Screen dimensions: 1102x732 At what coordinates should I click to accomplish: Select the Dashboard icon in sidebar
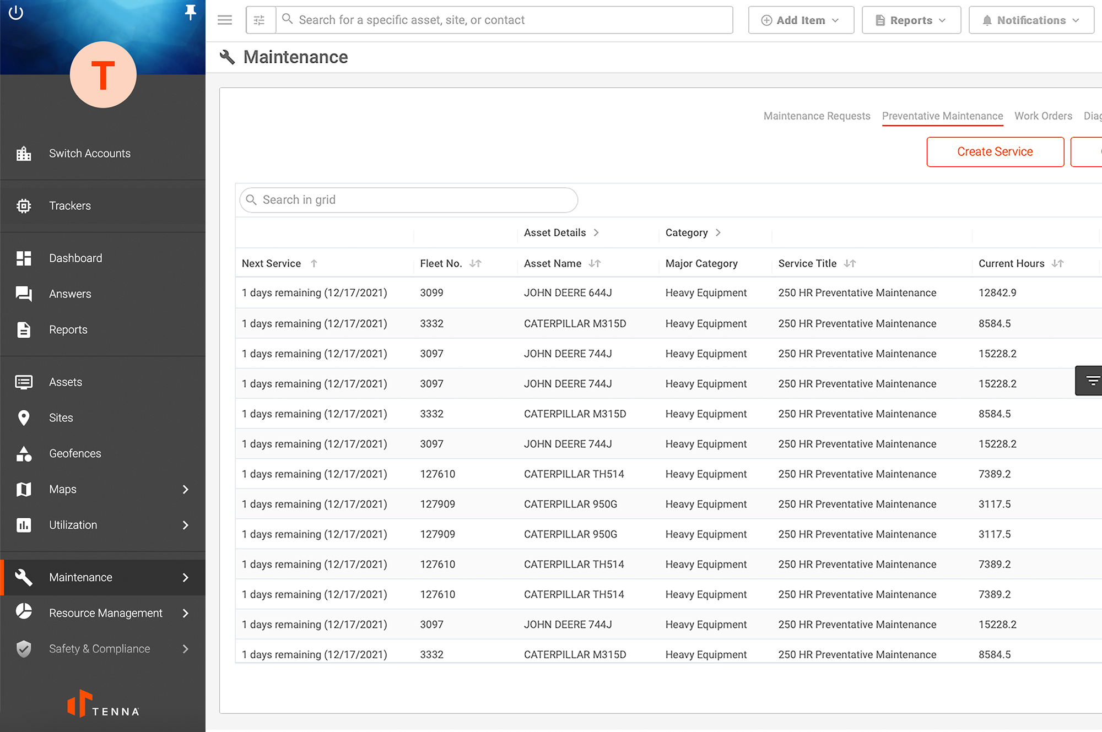(24, 258)
